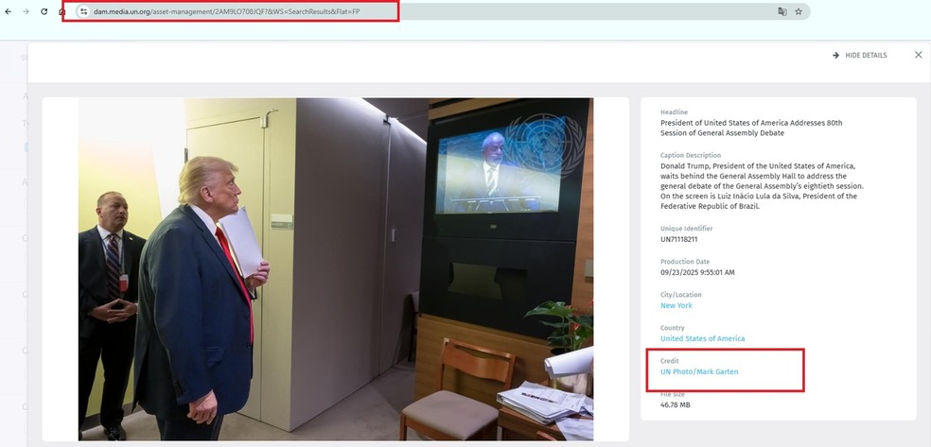Click the browser back arrow
The image size is (931, 447).
coord(8,11)
